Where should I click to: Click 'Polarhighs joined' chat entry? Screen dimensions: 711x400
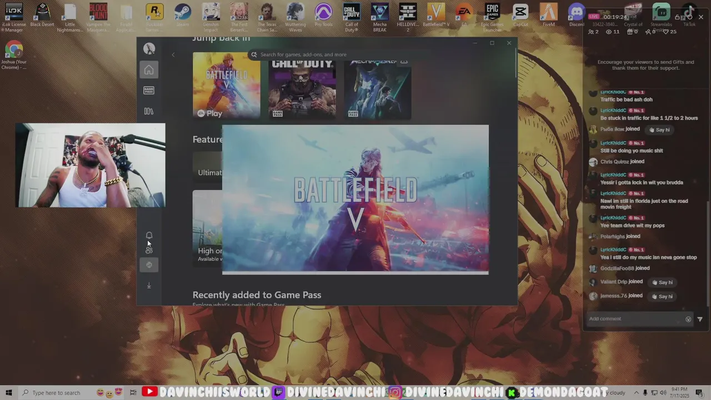point(620,236)
